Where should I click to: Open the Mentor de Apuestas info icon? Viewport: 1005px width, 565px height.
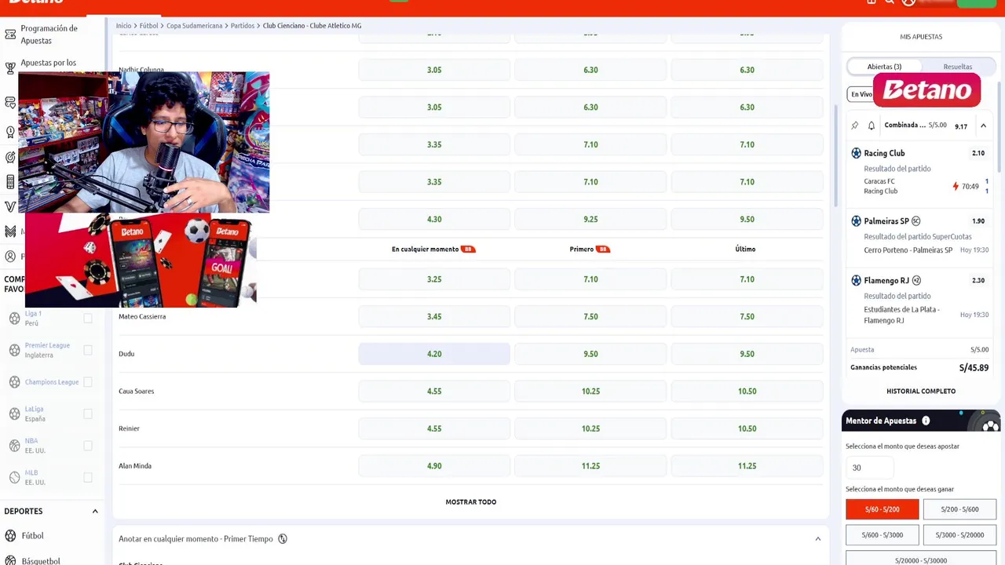click(926, 421)
